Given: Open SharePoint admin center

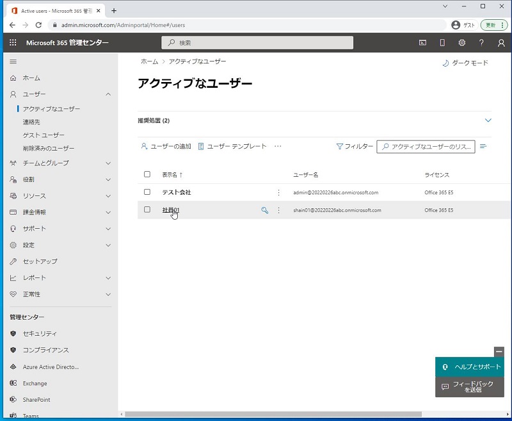Looking at the screenshot, I should (x=36, y=399).
